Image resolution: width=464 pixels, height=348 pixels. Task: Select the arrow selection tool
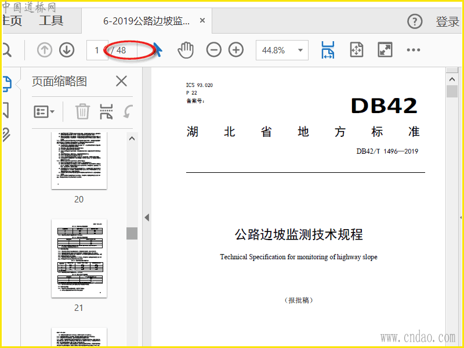158,49
